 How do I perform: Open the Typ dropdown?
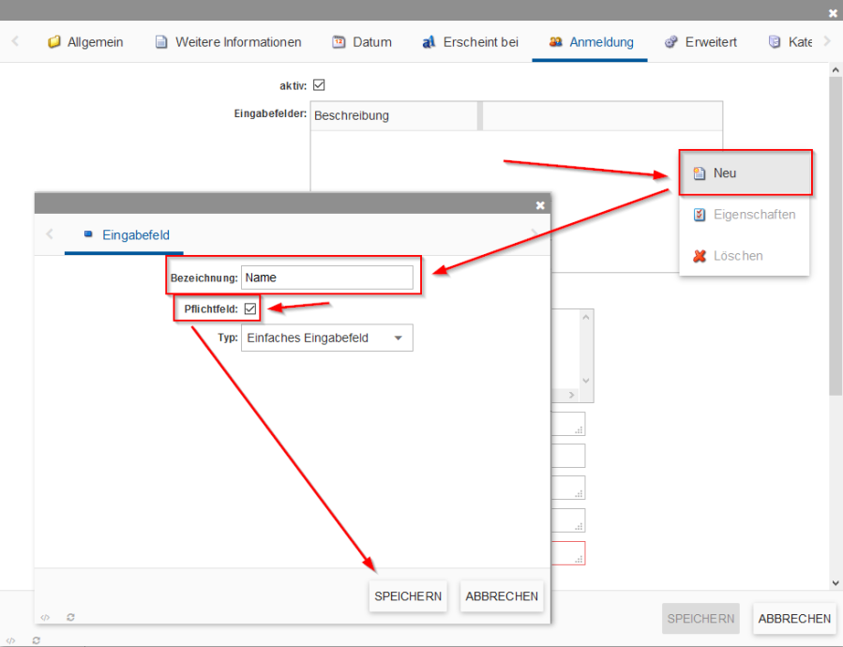coord(326,339)
